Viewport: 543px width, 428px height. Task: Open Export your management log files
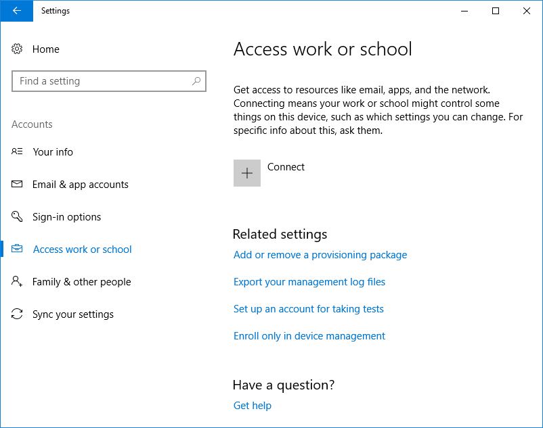point(309,282)
